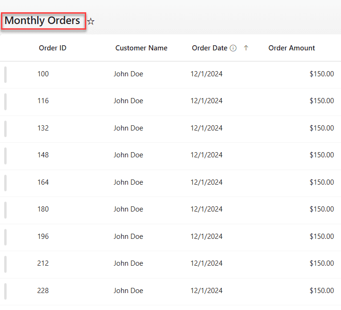Viewport: 341px width, 310px height.
Task: Click Order ID cell 180
Action: point(43,209)
